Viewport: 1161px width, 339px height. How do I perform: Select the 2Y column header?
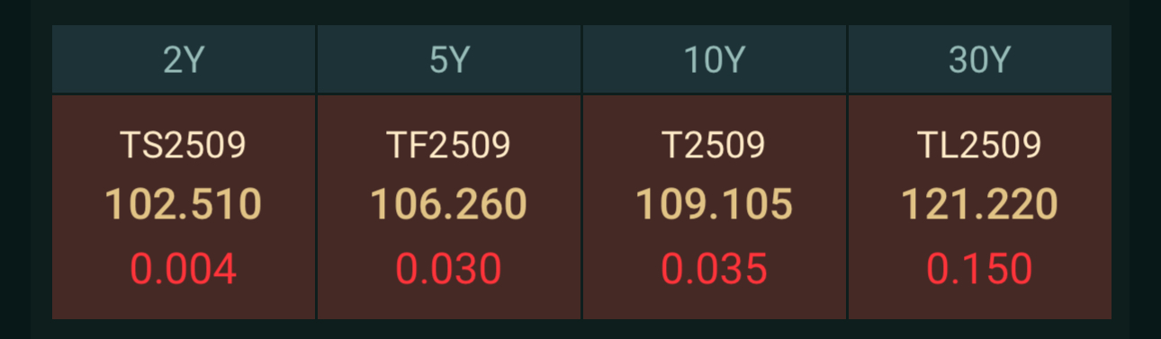184,59
